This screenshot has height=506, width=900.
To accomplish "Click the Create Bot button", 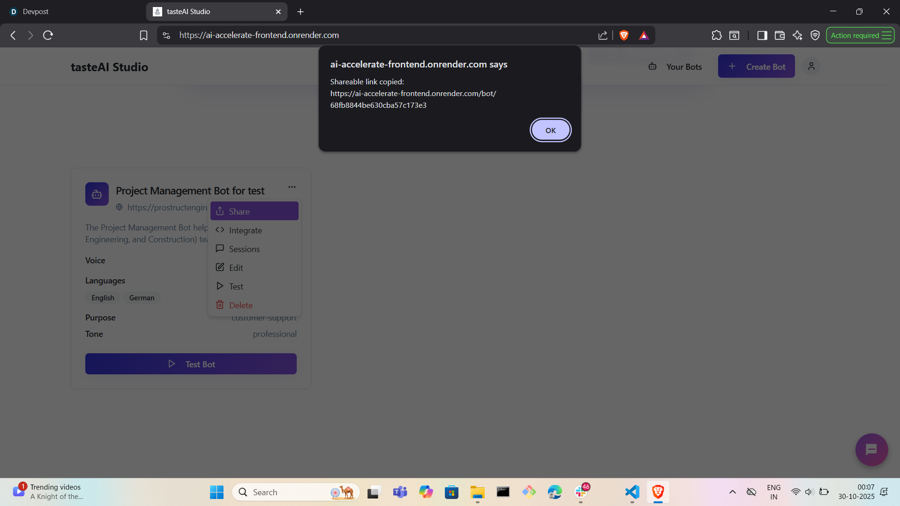I will 756,67.
